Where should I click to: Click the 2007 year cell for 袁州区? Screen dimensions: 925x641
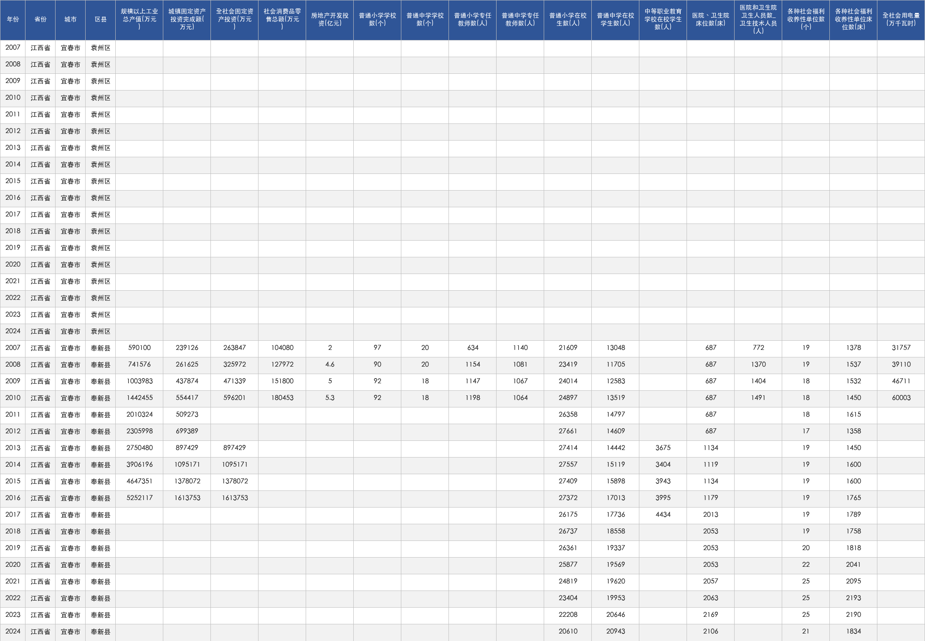pyautogui.click(x=13, y=48)
